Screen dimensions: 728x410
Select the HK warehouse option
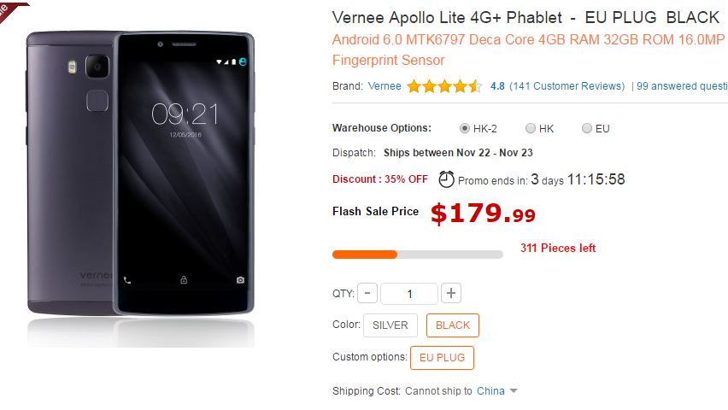531,128
